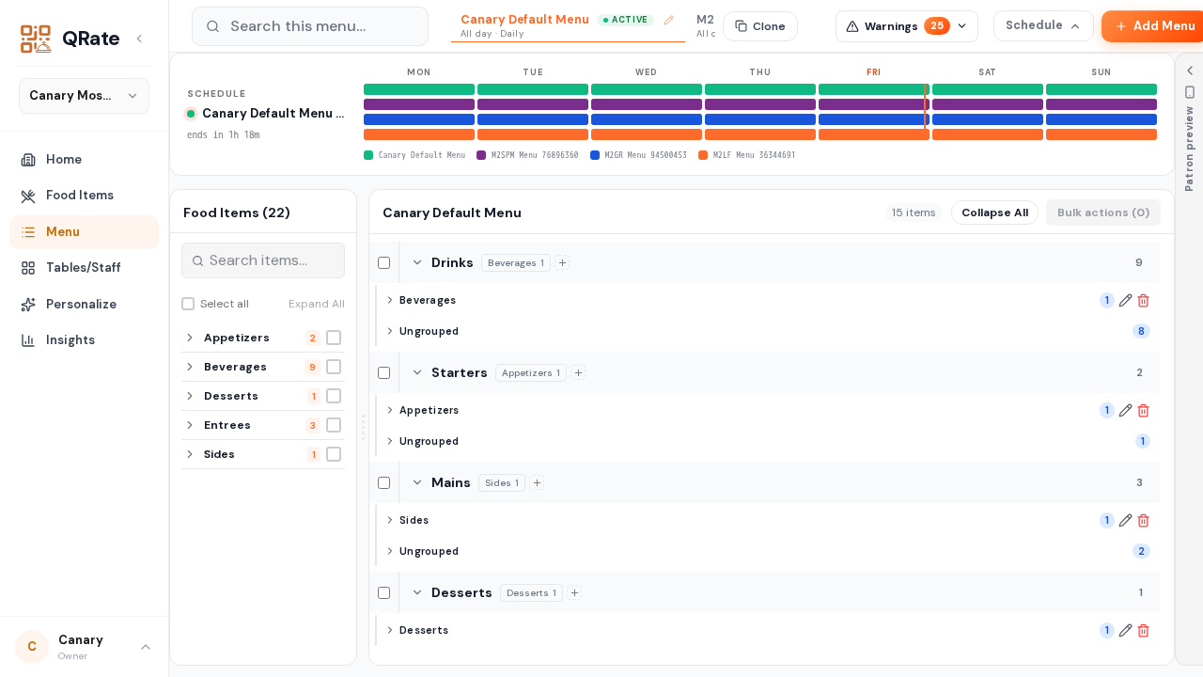Delete the Beverages group with trash icon
The image size is (1203, 677).
click(1144, 301)
